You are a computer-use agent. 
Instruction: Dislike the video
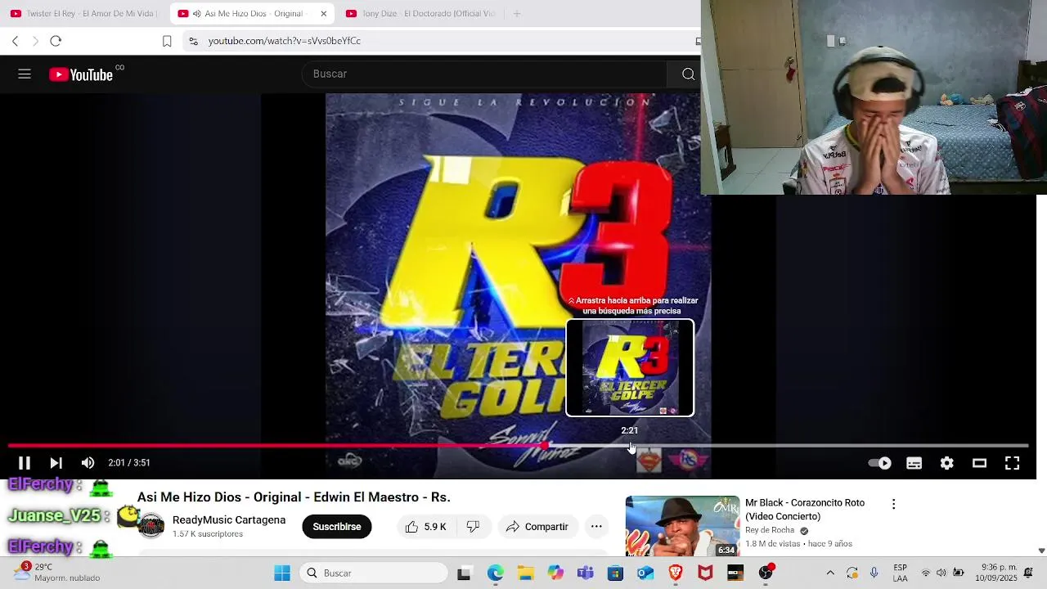[x=473, y=527]
